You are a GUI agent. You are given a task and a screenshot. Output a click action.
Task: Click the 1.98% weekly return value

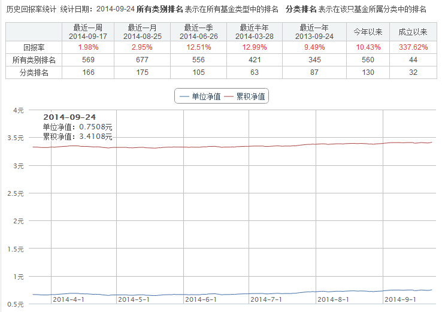(87, 47)
